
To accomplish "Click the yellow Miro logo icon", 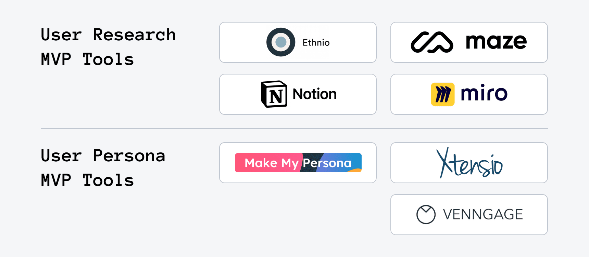I will (442, 94).
